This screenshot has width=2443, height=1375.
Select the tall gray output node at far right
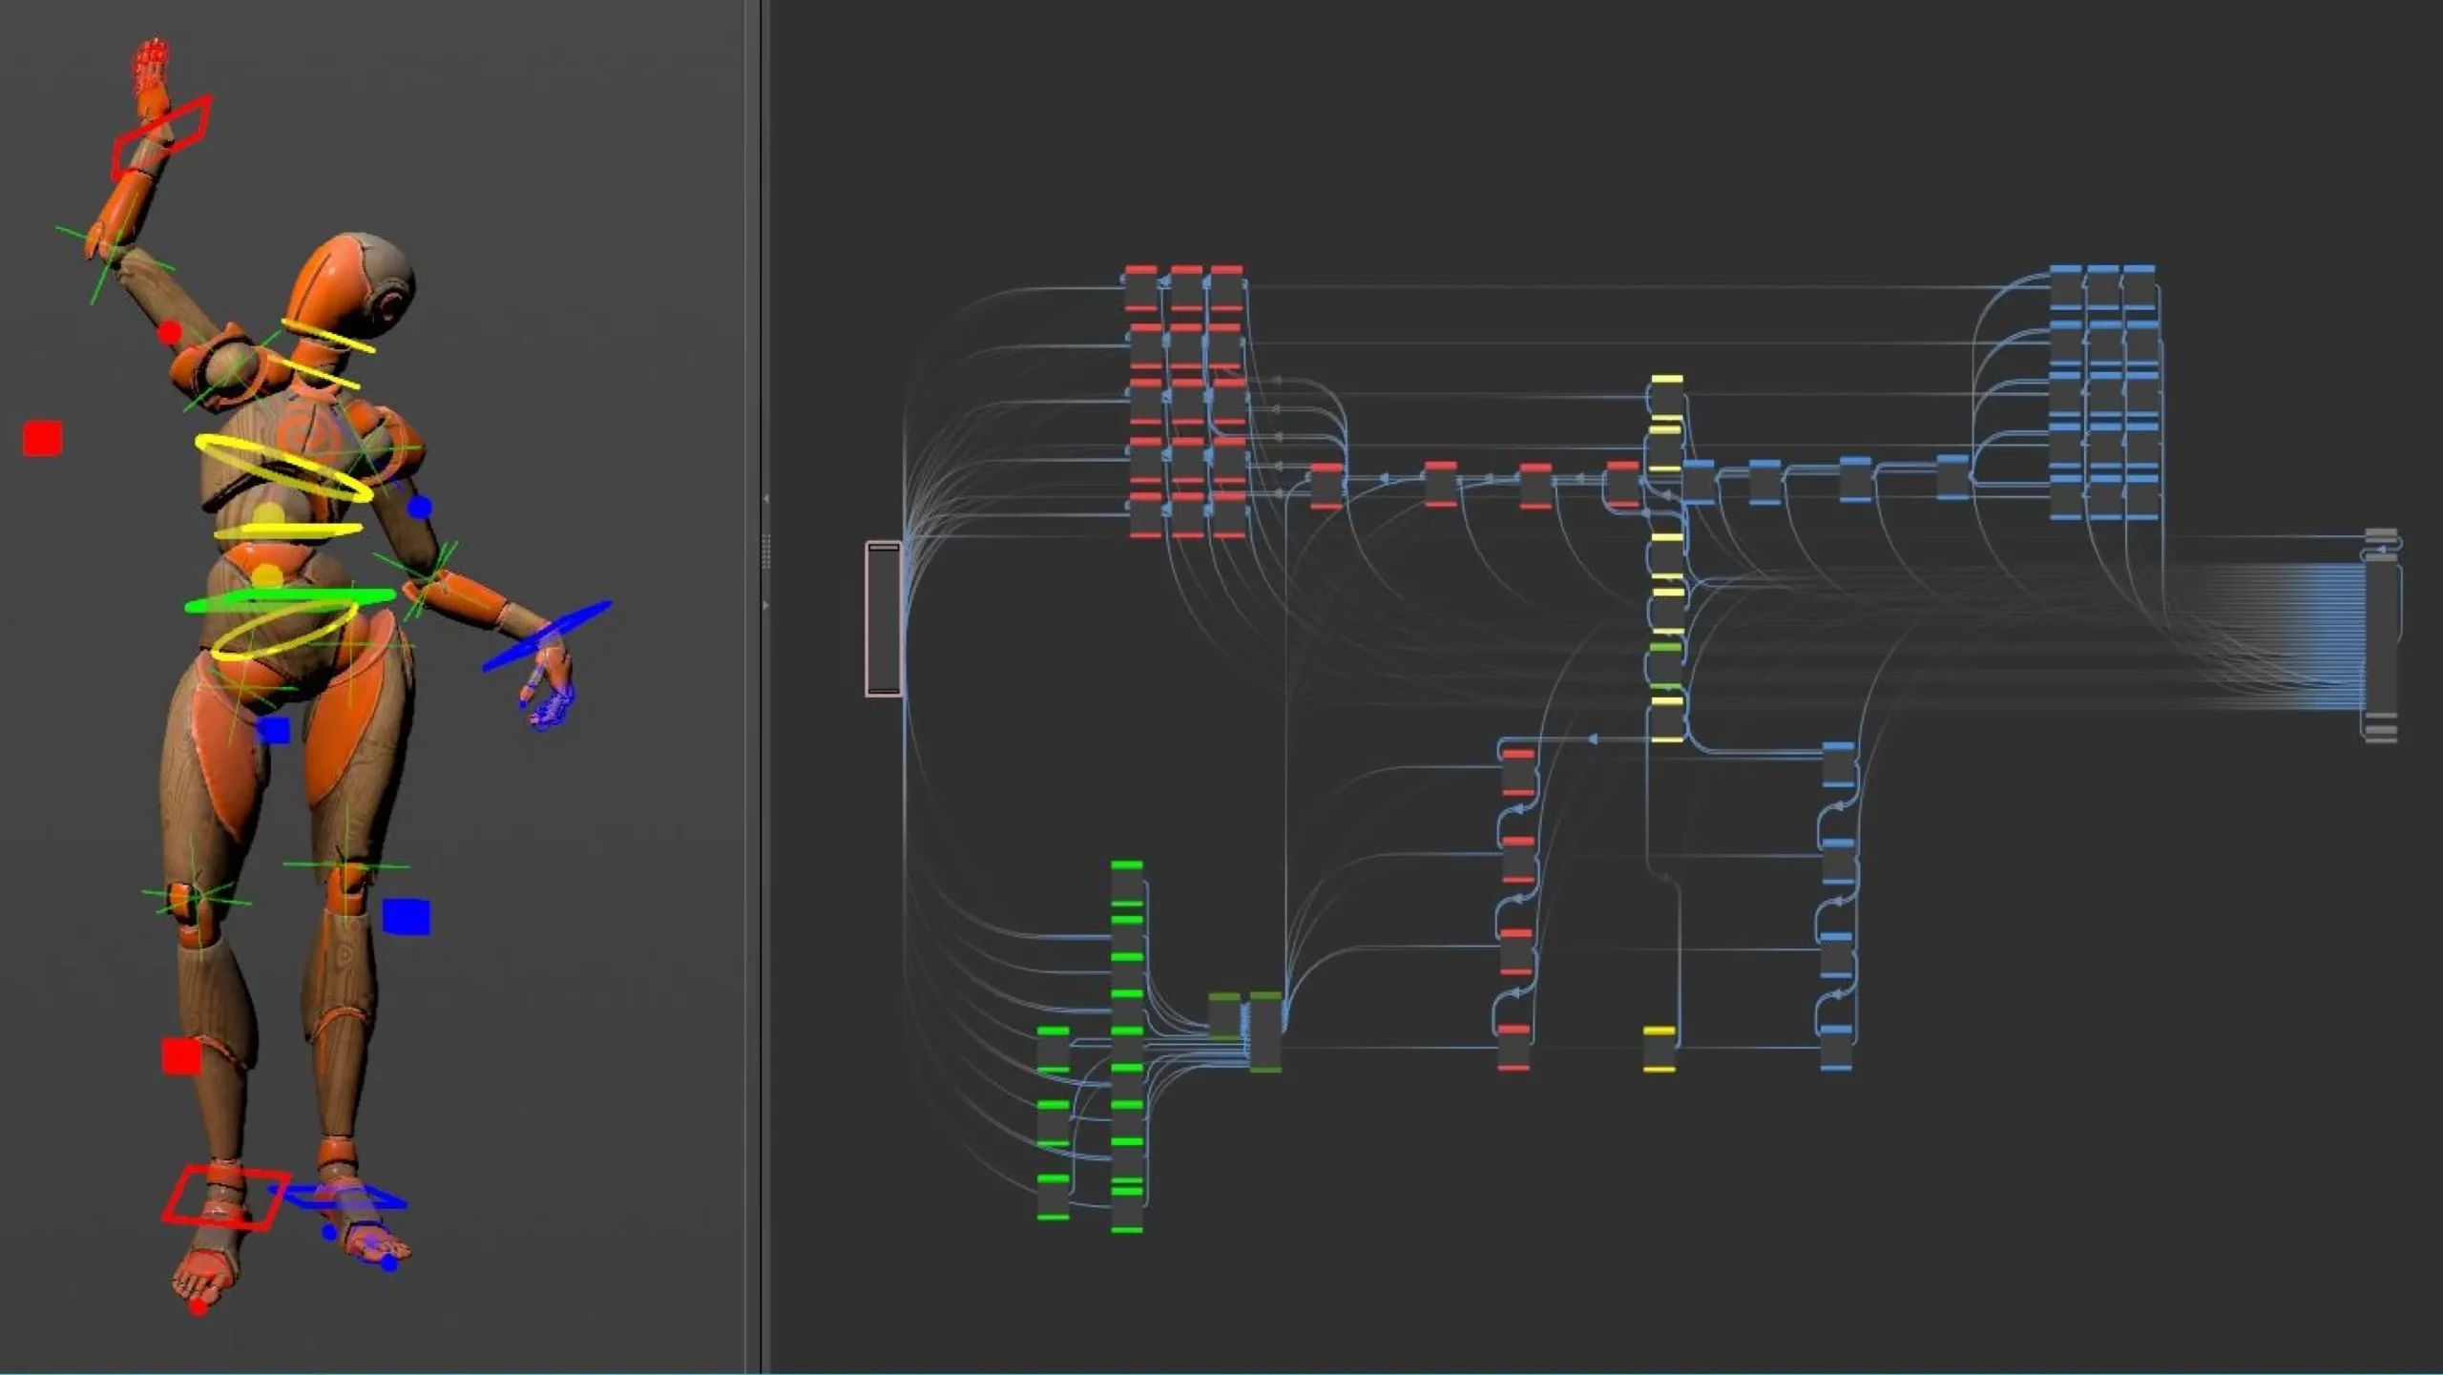tap(2382, 637)
